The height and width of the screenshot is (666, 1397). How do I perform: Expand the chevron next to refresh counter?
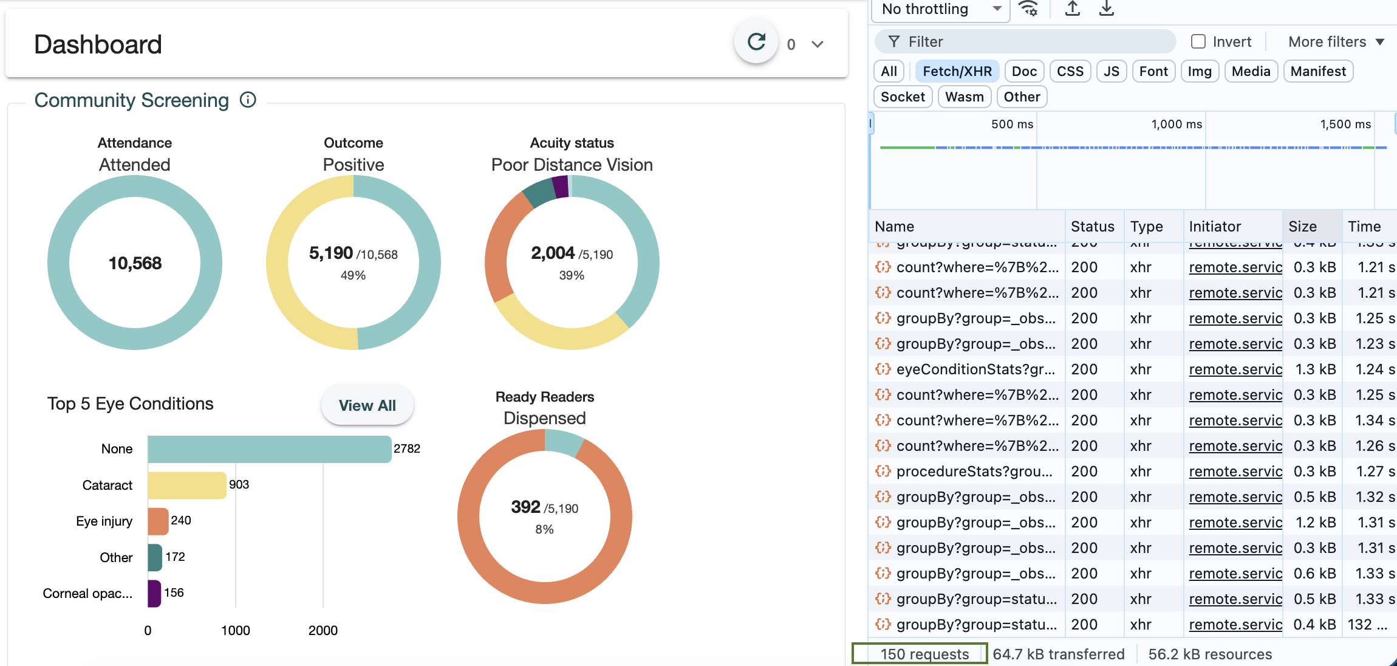[818, 44]
